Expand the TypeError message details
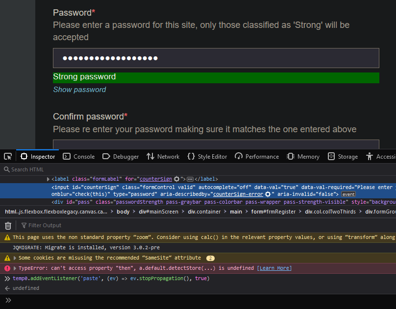 [15, 268]
